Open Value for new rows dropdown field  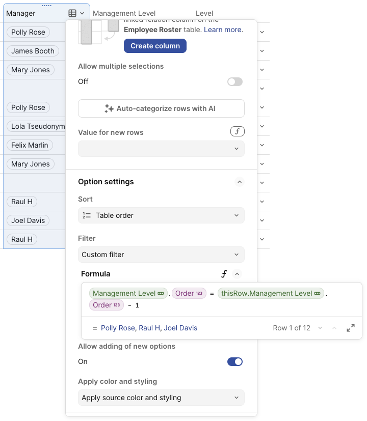point(161,149)
